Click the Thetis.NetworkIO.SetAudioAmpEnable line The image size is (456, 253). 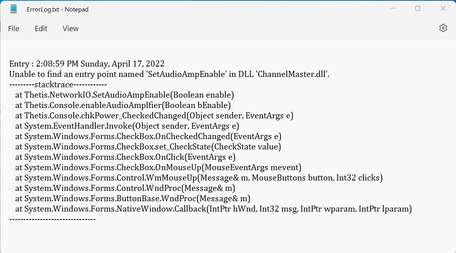click(x=124, y=95)
